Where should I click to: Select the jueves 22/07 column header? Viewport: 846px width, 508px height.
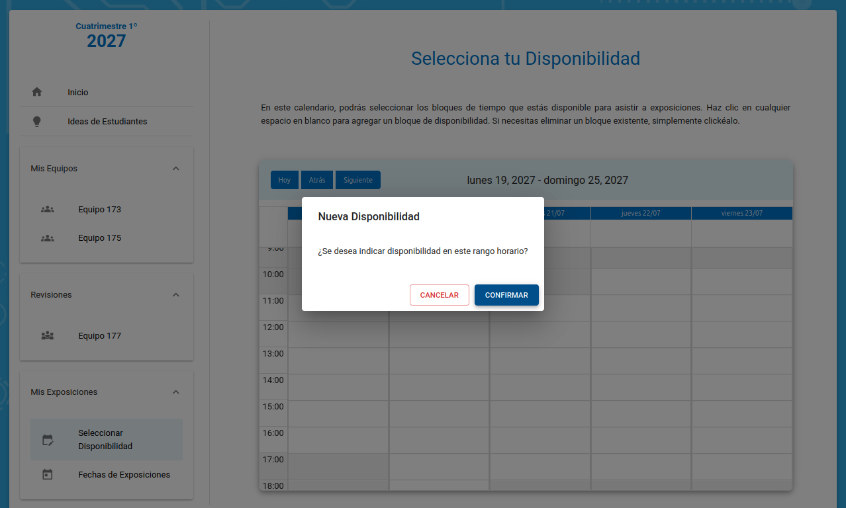[641, 213]
